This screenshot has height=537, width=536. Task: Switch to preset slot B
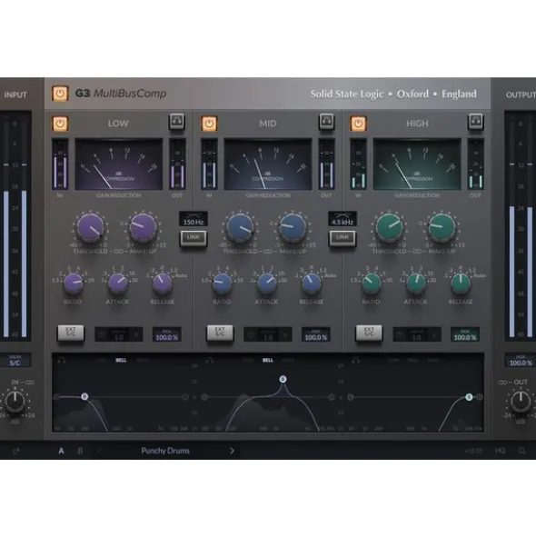[x=80, y=451]
